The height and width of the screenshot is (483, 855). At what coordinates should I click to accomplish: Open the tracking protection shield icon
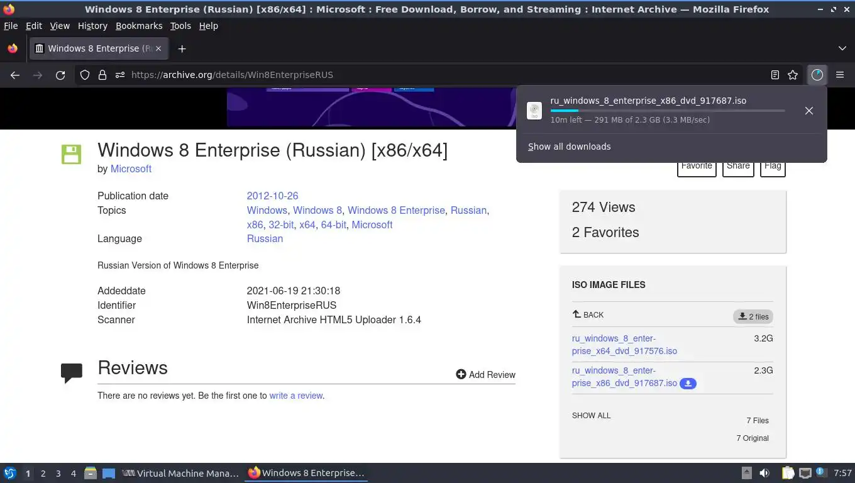(x=85, y=75)
